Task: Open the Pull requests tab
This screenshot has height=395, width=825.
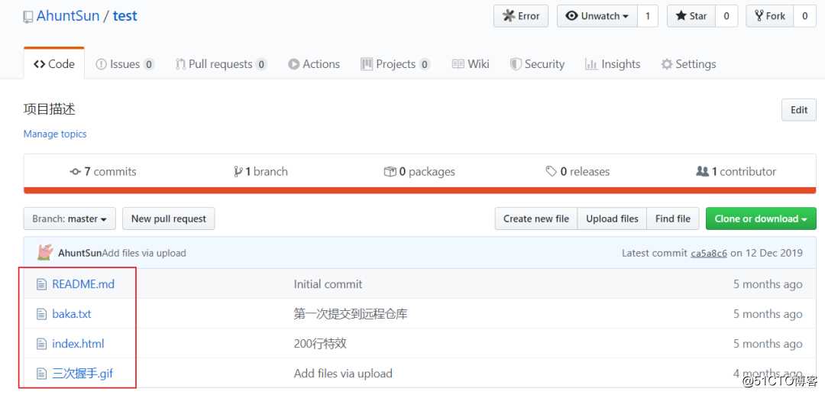Action: click(x=221, y=64)
